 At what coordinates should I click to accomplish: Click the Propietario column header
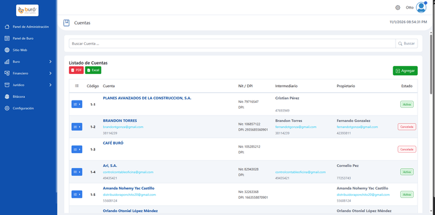pyautogui.click(x=346, y=86)
